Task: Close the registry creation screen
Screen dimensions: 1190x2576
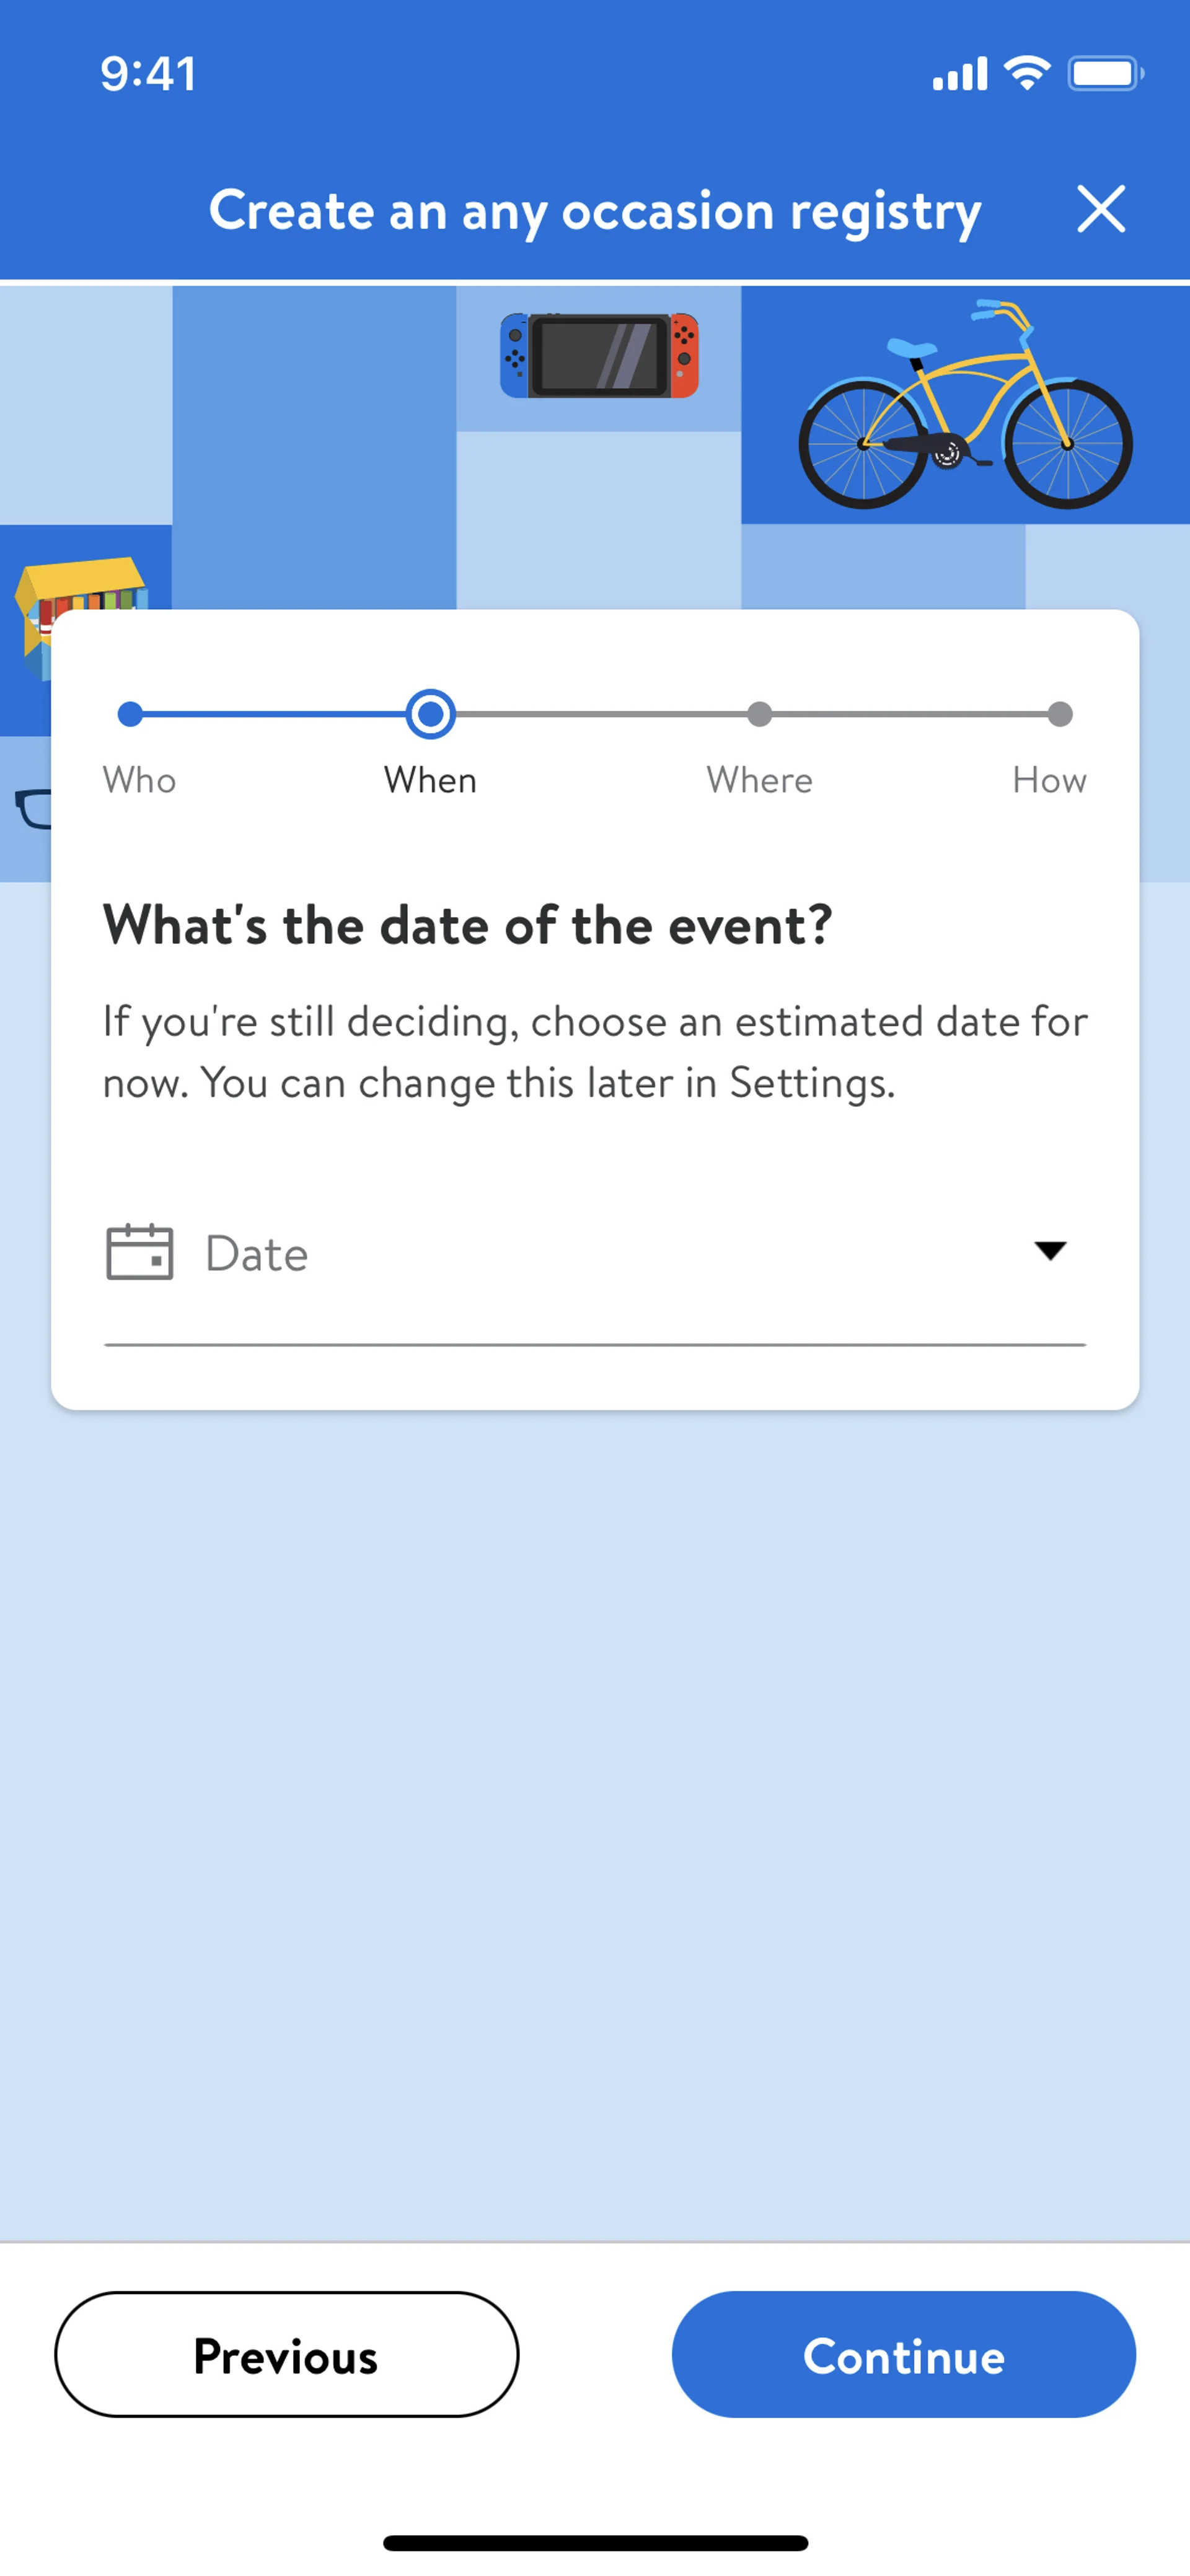Action: 1100,209
